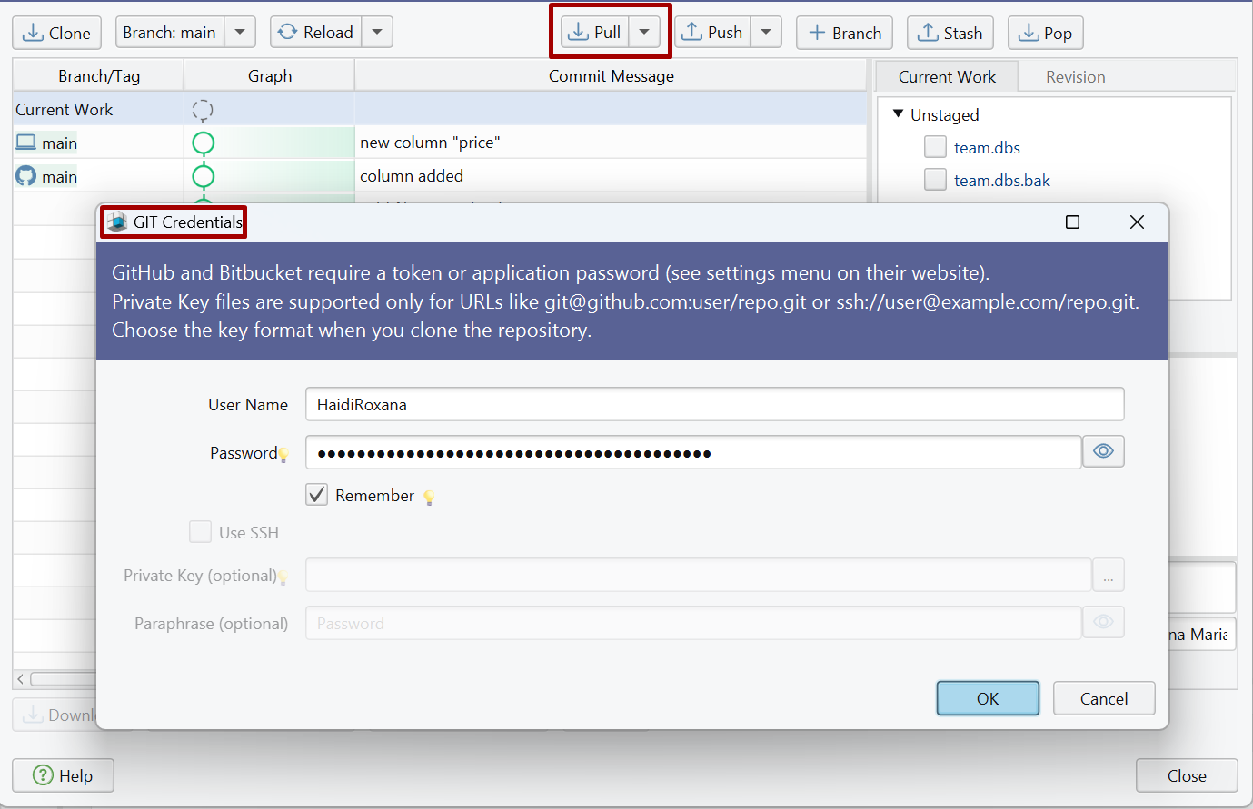Check the team.dbs.bak file checkbox
This screenshot has height=809, width=1253.
(935, 180)
